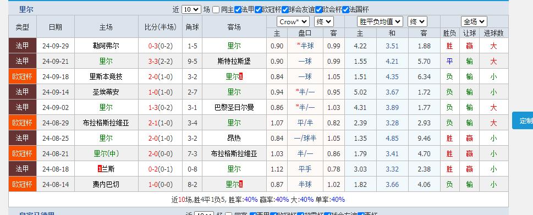Uncheck the 欧会杯 filter checkbox

click(x=318, y=10)
